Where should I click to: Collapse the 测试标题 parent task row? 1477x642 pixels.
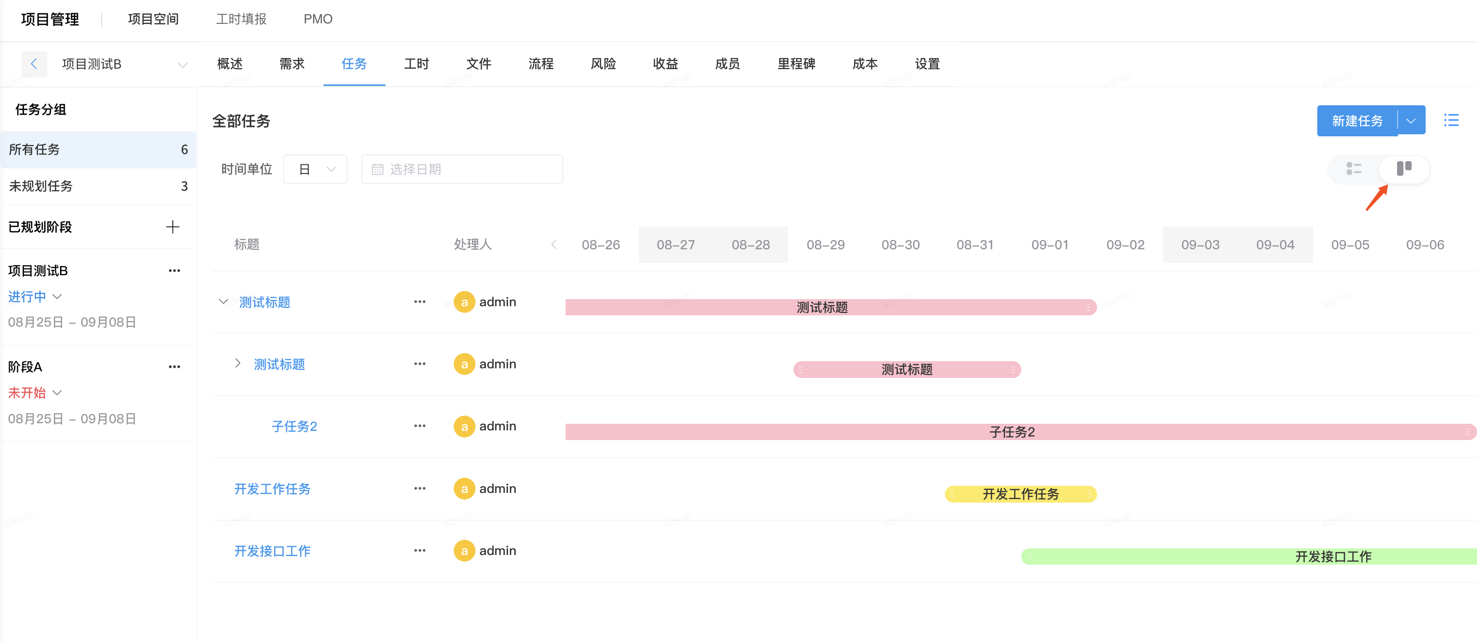(223, 301)
